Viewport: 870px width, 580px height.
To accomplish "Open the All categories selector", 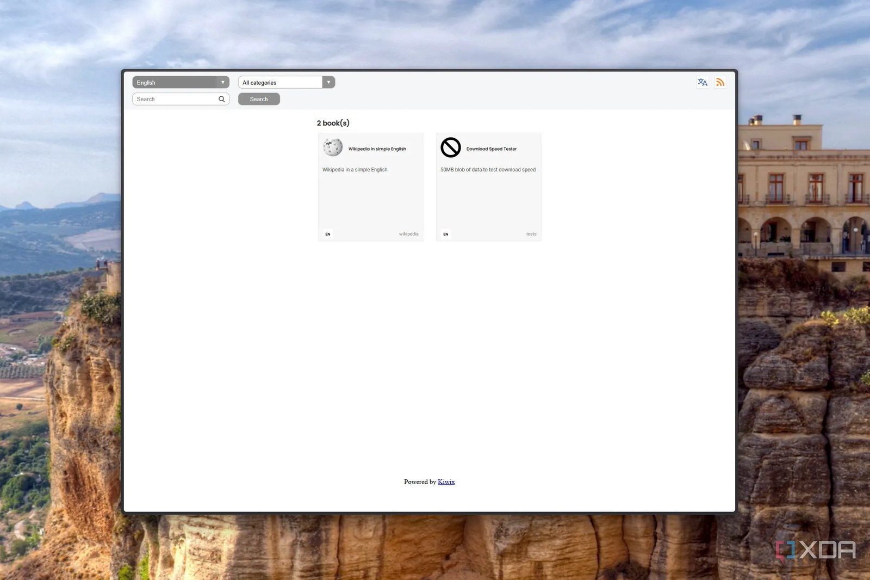I will [287, 82].
